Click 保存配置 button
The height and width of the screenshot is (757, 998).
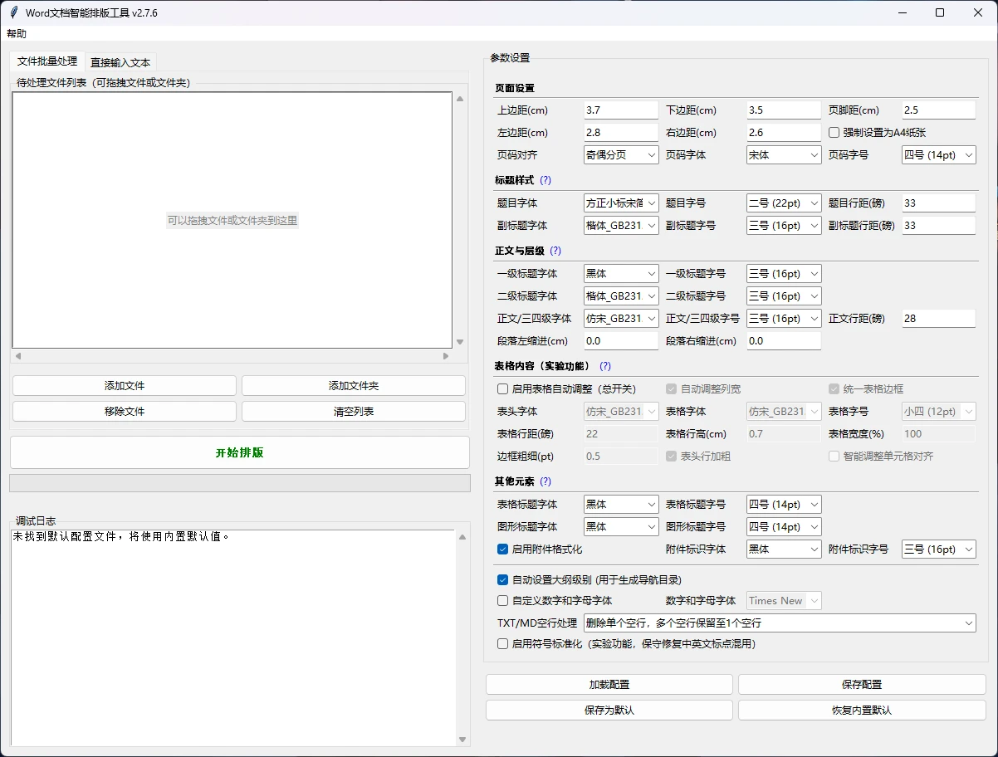(862, 685)
